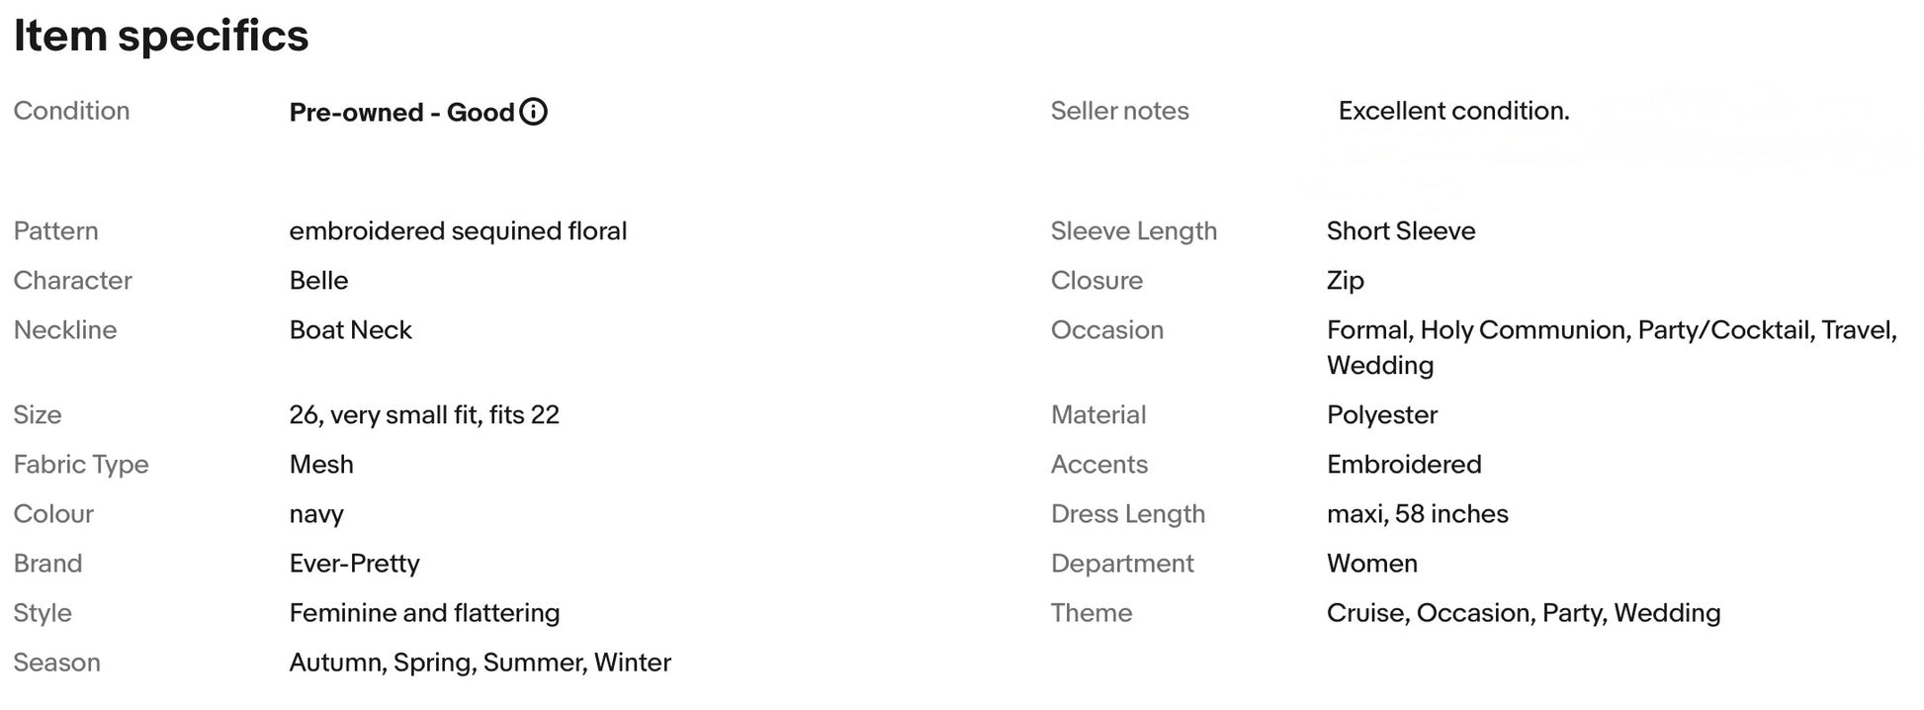Click the Short Sleeve value
1924x710 pixels.
pos(1401,231)
